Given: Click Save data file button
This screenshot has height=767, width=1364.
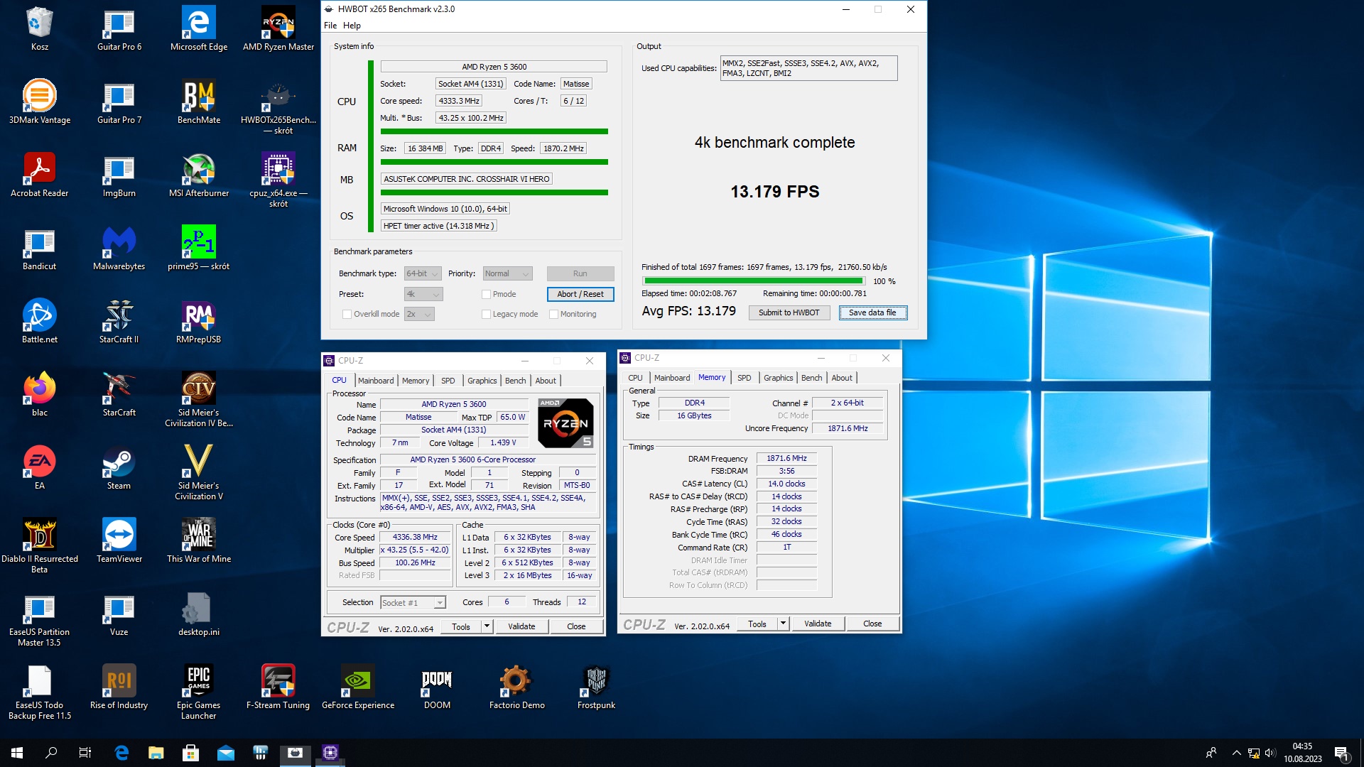Looking at the screenshot, I should 872,312.
